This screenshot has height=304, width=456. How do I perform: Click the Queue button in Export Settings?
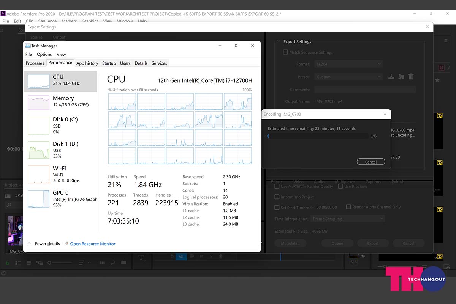[337, 243]
